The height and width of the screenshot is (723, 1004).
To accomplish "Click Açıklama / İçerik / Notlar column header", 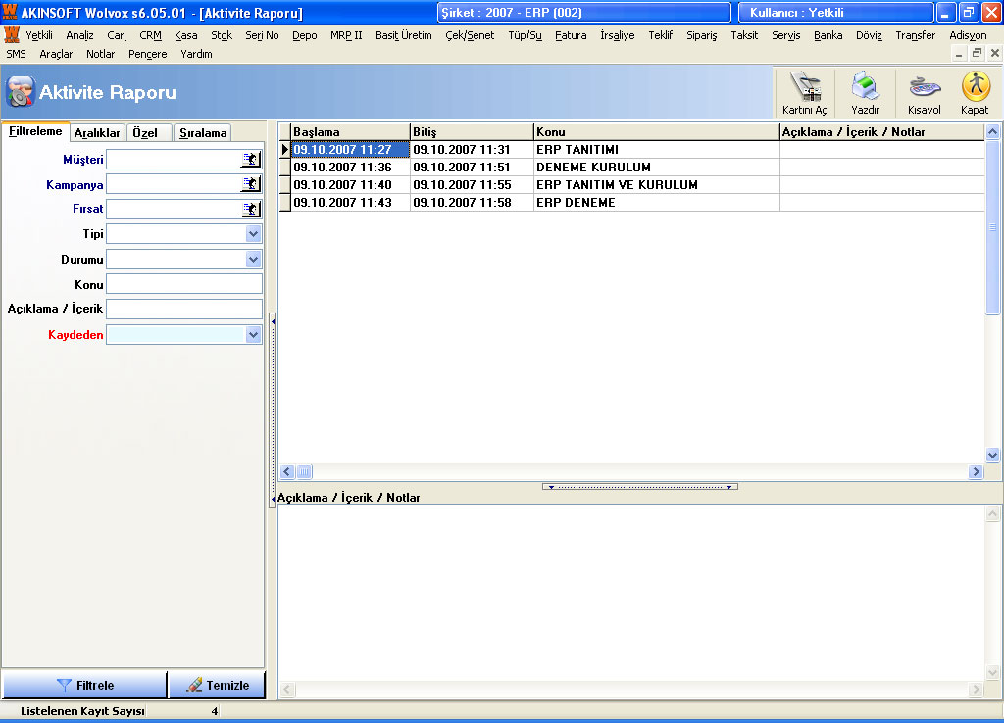I will (x=881, y=132).
